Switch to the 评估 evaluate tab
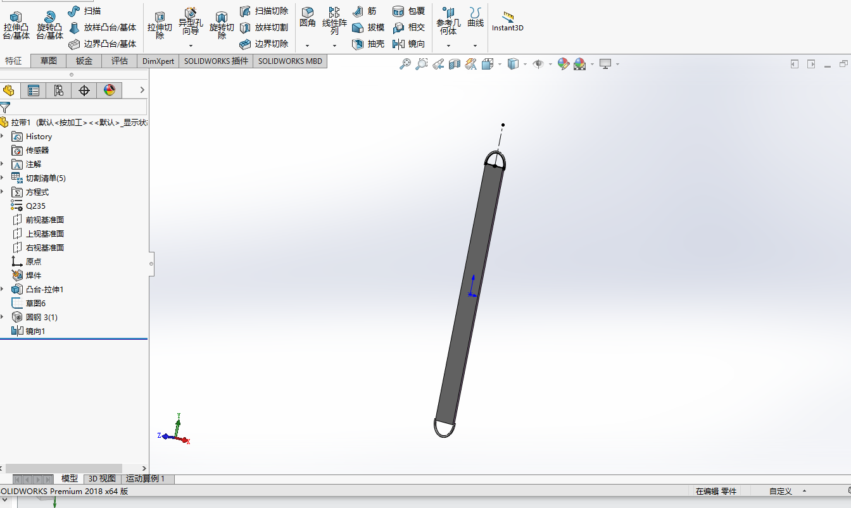 120,61
